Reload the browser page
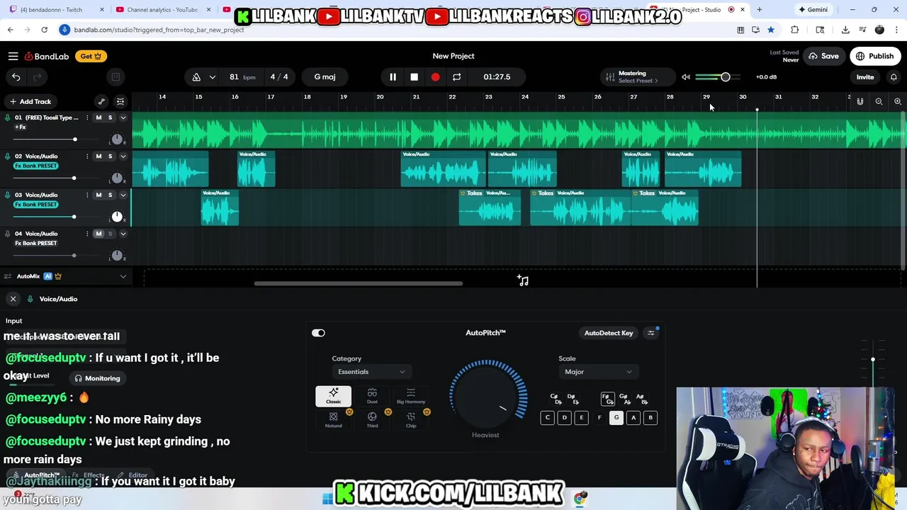 (x=44, y=30)
